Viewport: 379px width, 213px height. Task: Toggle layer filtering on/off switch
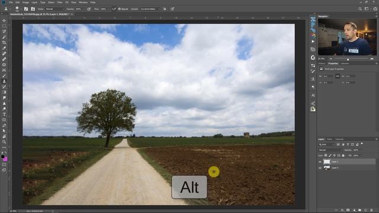[x=362, y=144]
